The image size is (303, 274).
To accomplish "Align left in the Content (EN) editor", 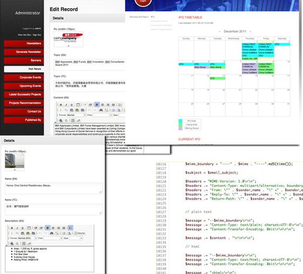I will [97, 105].
